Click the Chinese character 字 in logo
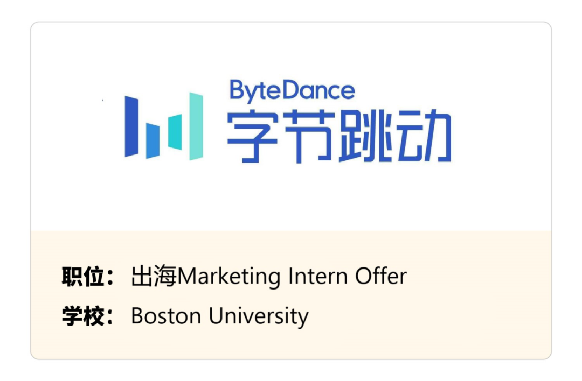This screenshot has width=582, height=381. (x=252, y=136)
